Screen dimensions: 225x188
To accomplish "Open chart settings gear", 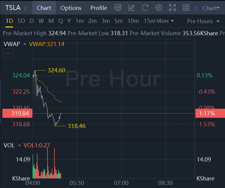I will (158, 8).
